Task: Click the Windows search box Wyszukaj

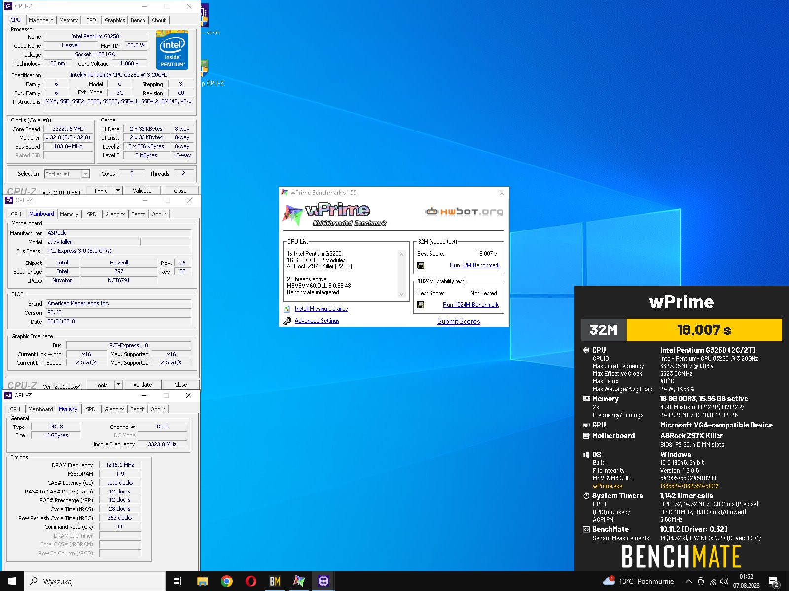Action: [95, 581]
